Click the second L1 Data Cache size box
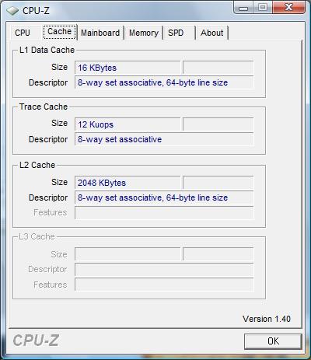Image resolution: width=311 pixels, height=360 pixels. 218,68
